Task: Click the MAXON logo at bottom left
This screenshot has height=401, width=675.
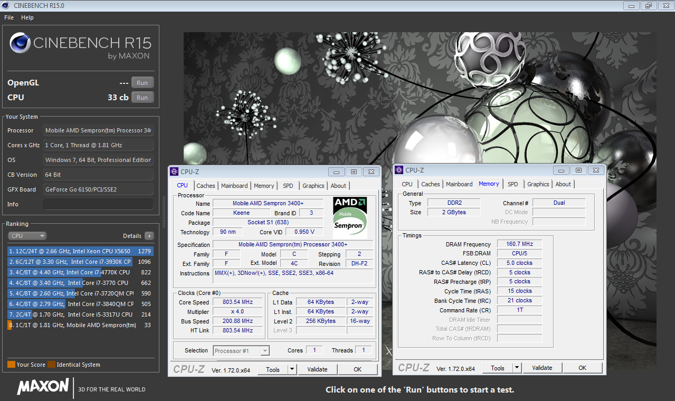Action: [x=43, y=387]
